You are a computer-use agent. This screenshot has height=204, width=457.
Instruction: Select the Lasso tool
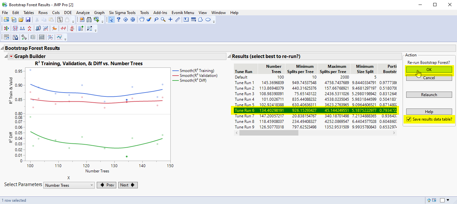(156, 20)
